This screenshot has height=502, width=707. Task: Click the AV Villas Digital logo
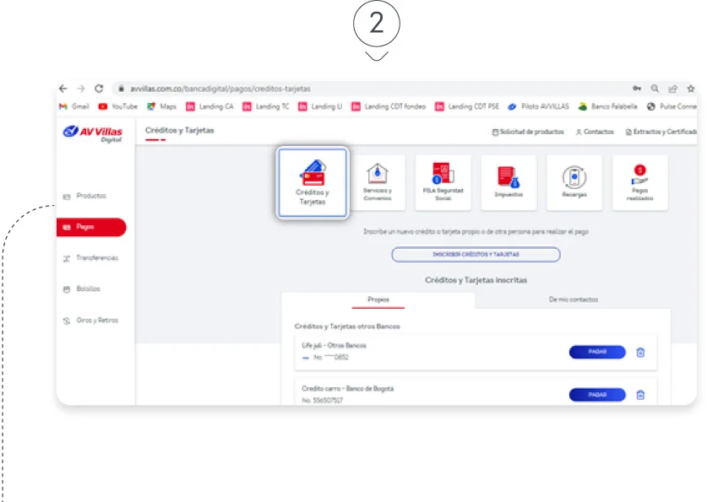point(93,133)
